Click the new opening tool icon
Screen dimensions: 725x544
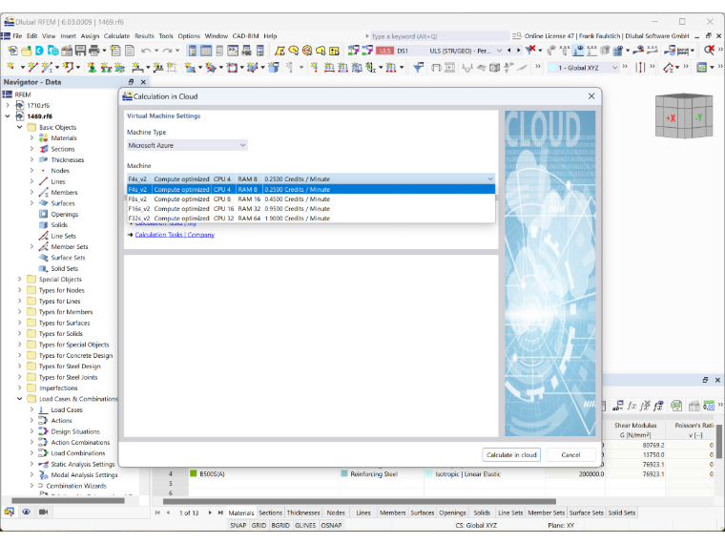(232, 68)
